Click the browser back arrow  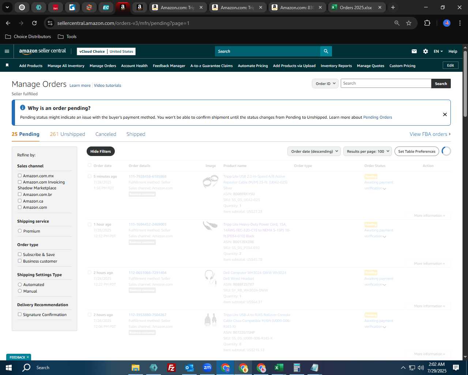pos(8,23)
